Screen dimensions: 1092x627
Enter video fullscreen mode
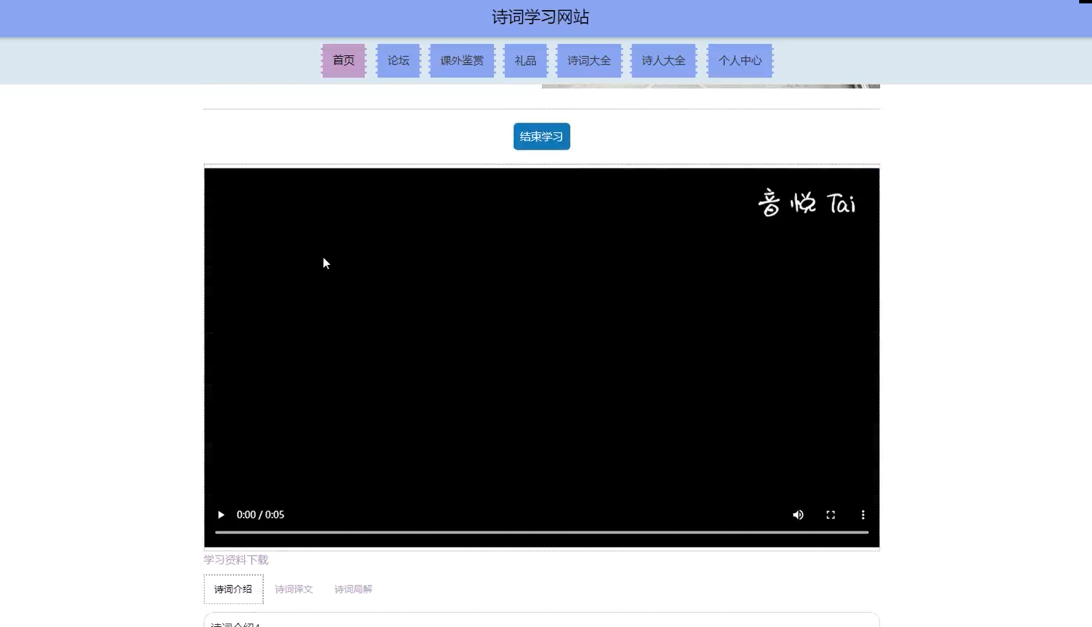831,514
